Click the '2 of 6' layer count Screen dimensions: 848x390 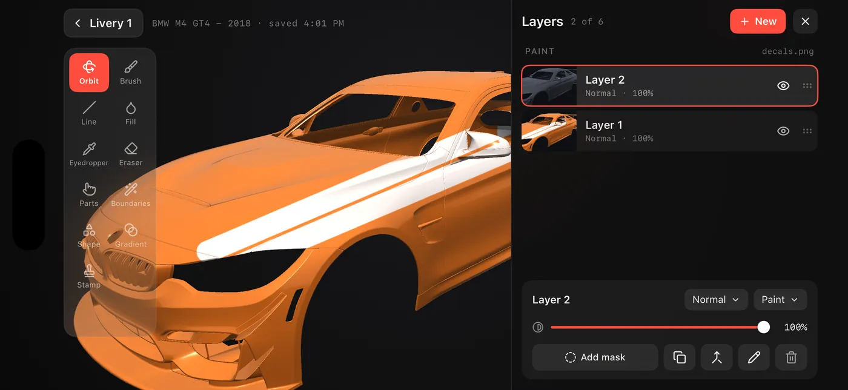(x=587, y=22)
